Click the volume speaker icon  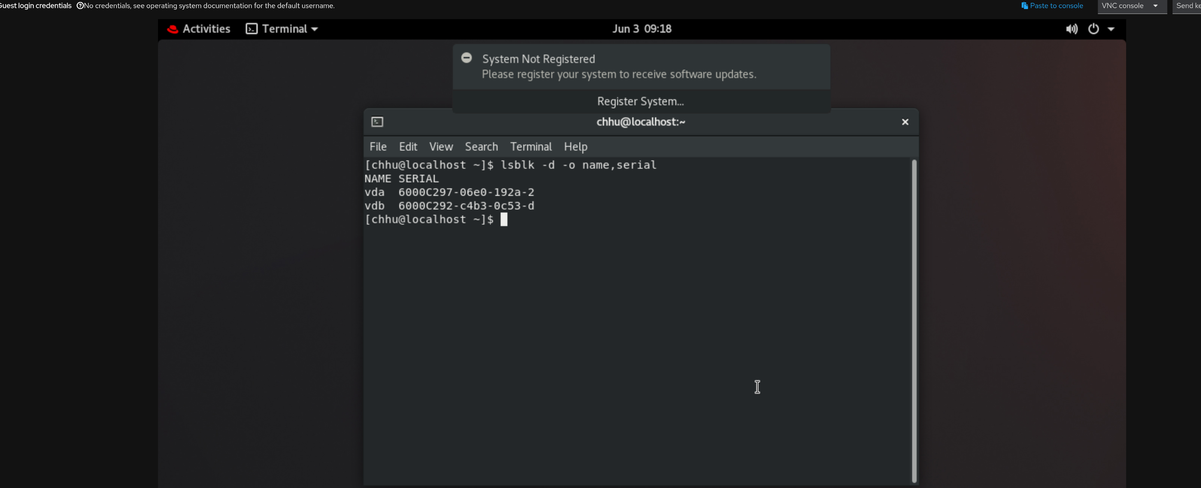1071,29
